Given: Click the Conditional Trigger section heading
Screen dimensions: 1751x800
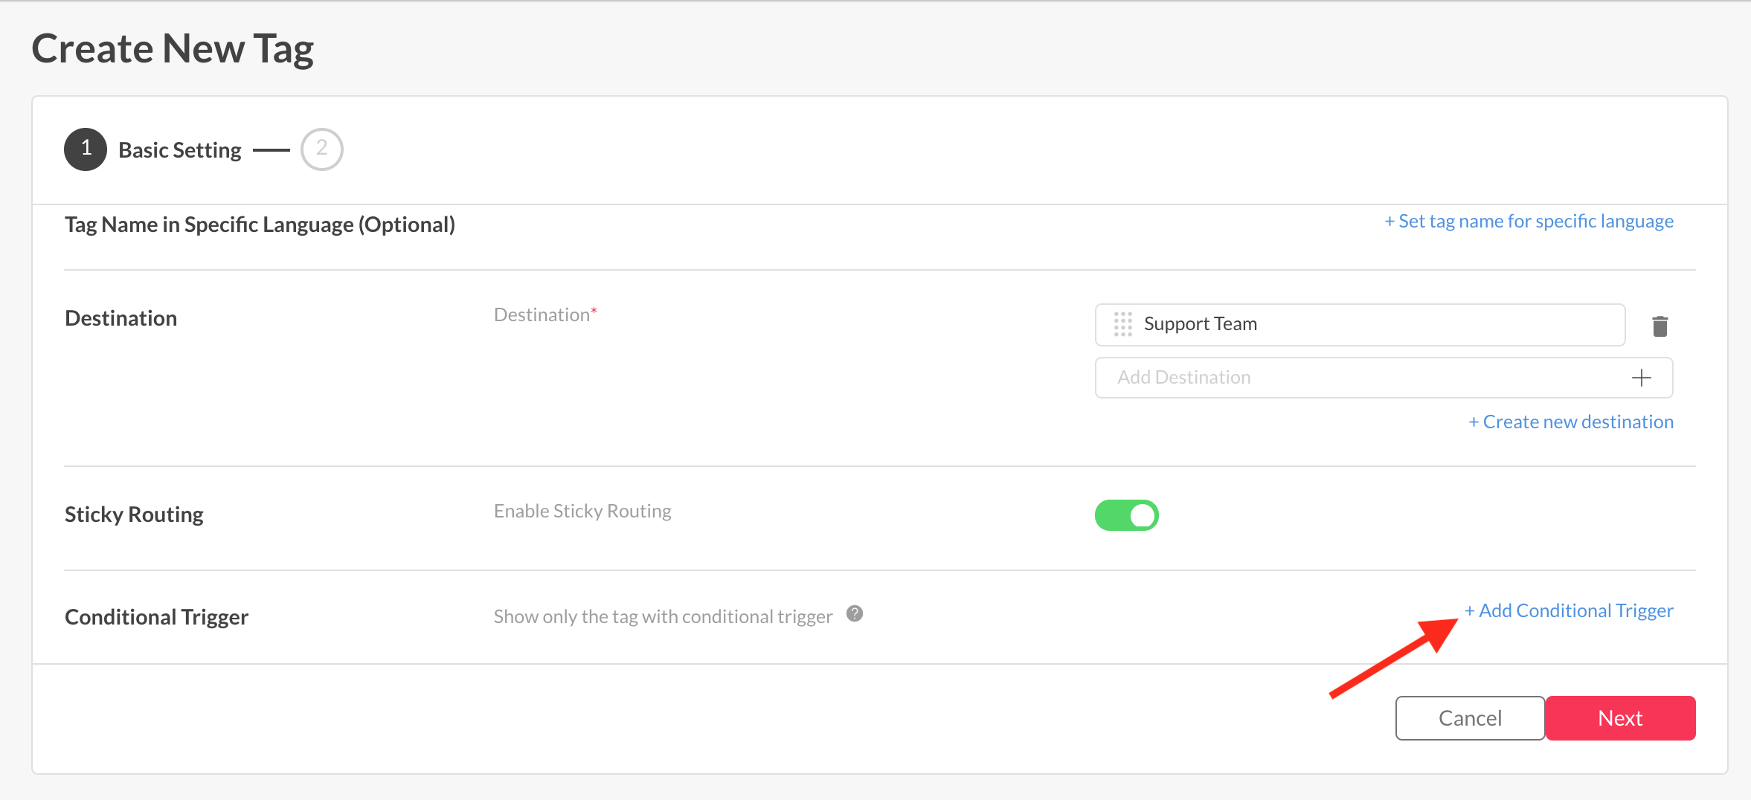Looking at the screenshot, I should point(156,617).
